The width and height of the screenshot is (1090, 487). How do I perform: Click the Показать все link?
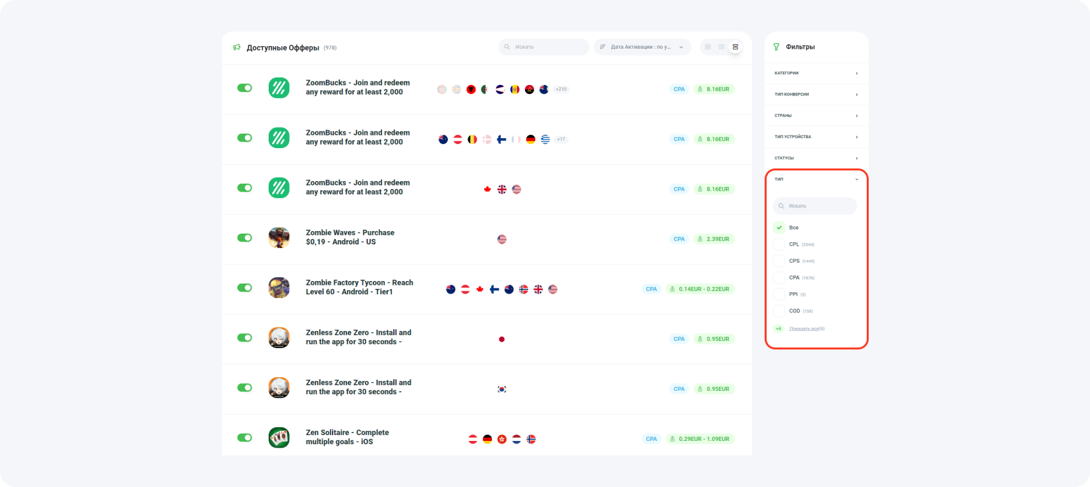806,328
